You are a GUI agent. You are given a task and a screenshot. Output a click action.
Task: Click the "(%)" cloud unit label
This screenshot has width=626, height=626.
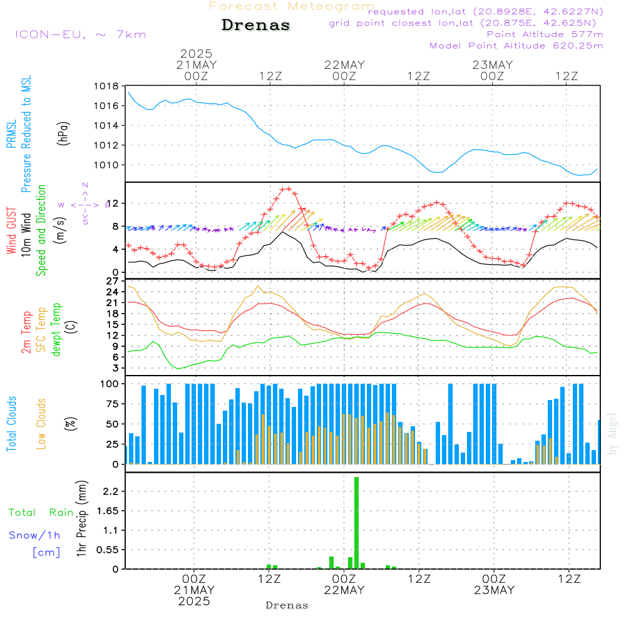click(71, 423)
